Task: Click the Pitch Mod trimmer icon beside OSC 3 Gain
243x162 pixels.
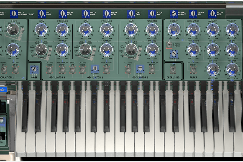Action: tap(152, 14)
